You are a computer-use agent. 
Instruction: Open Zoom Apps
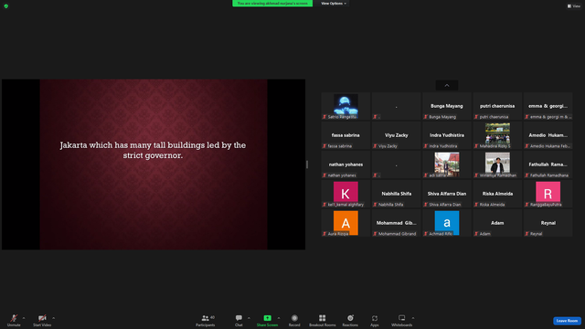point(375,320)
